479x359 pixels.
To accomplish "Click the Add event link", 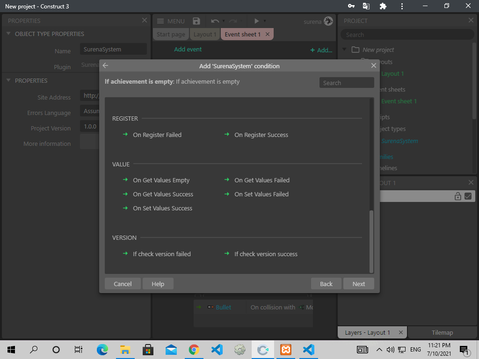I will click(x=188, y=50).
